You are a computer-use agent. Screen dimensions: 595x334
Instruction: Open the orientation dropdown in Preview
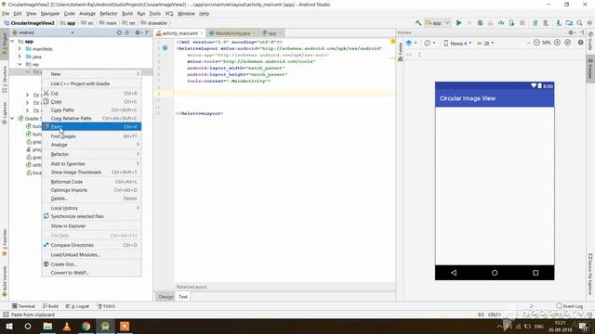tap(430, 44)
